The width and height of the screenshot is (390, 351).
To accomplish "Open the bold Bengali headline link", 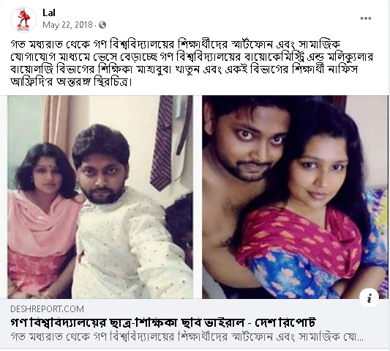I will (x=163, y=322).
